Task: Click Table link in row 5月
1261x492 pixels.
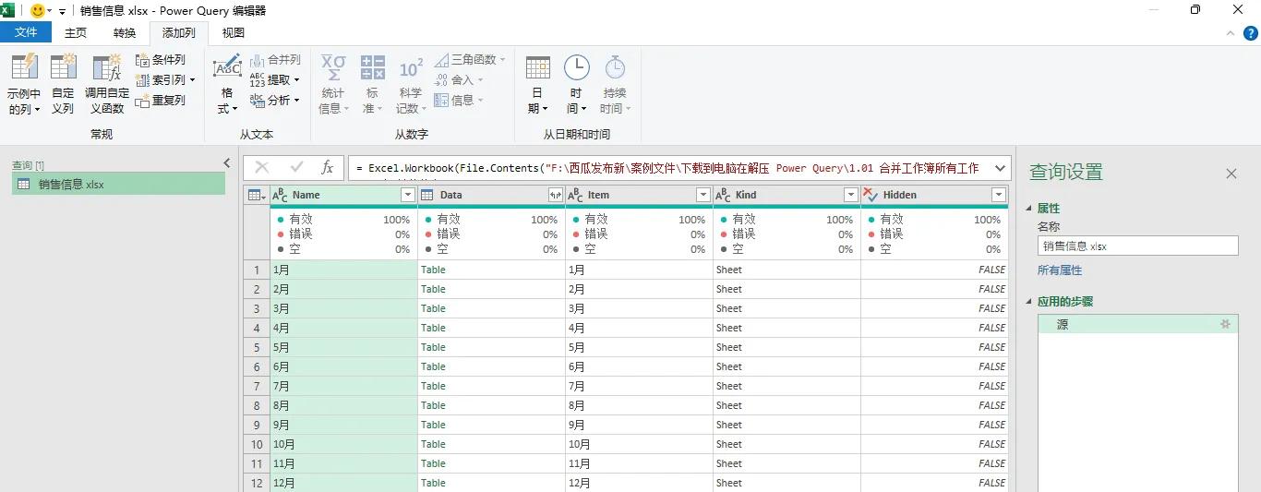Action: pos(433,347)
